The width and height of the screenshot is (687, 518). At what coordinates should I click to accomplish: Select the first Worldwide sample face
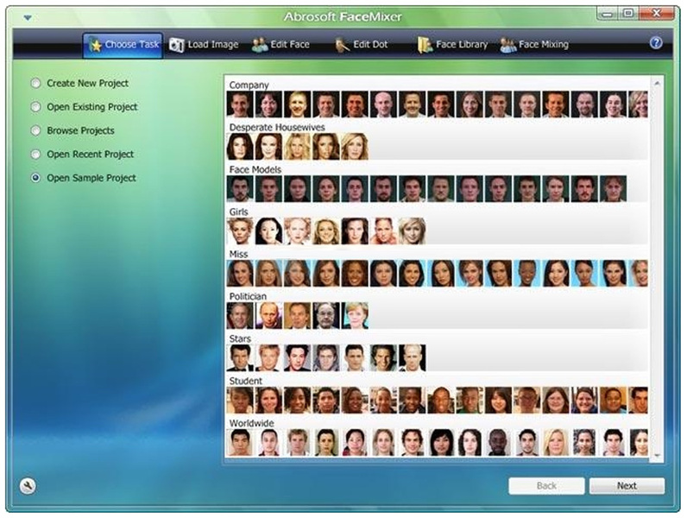coord(240,443)
